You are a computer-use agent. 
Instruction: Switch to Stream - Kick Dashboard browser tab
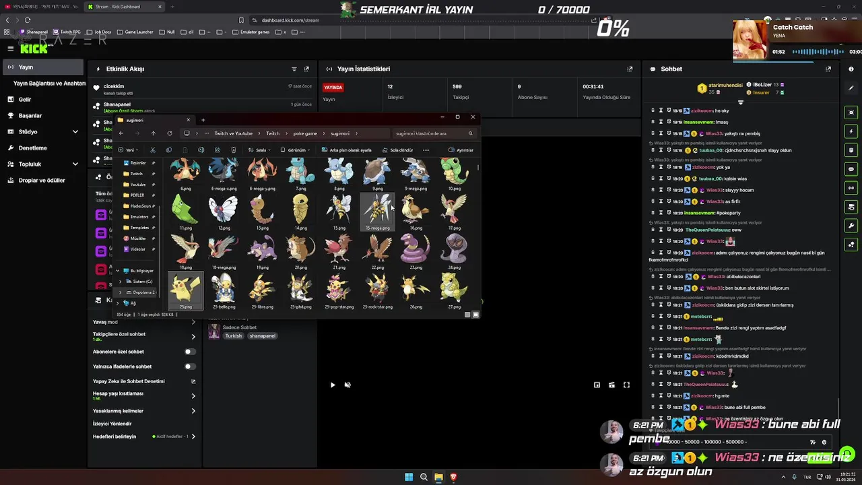click(x=125, y=7)
